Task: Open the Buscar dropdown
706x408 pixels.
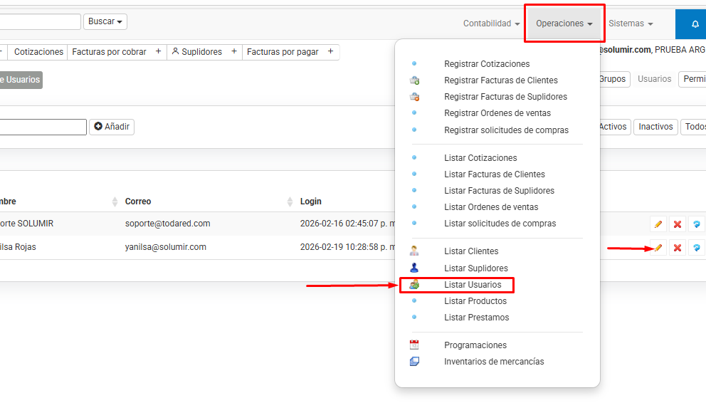Action: (x=105, y=22)
